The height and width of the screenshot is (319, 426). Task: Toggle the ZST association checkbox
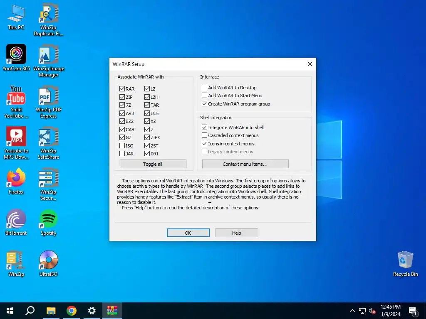[147, 146]
